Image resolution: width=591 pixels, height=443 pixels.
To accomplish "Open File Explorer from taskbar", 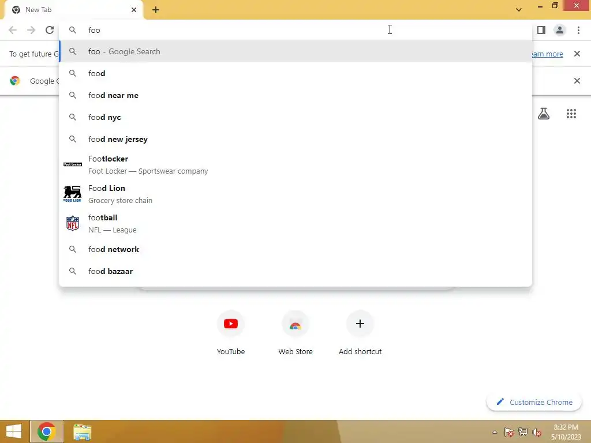I will [x=82, y=431].
